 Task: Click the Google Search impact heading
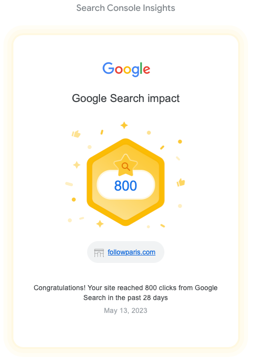126,99
